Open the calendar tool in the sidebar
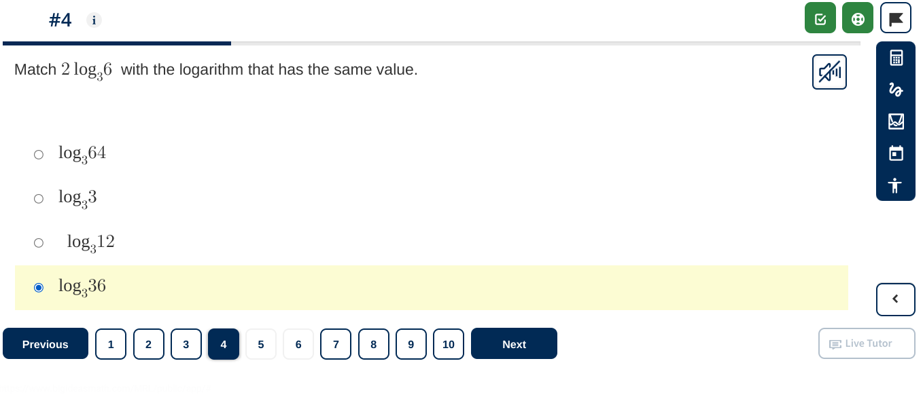 point(896,153)
